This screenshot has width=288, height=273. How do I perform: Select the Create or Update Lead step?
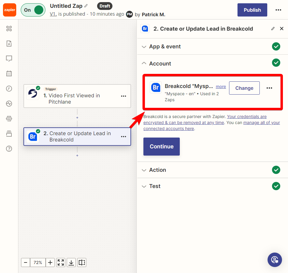click(x=77, y=136)
